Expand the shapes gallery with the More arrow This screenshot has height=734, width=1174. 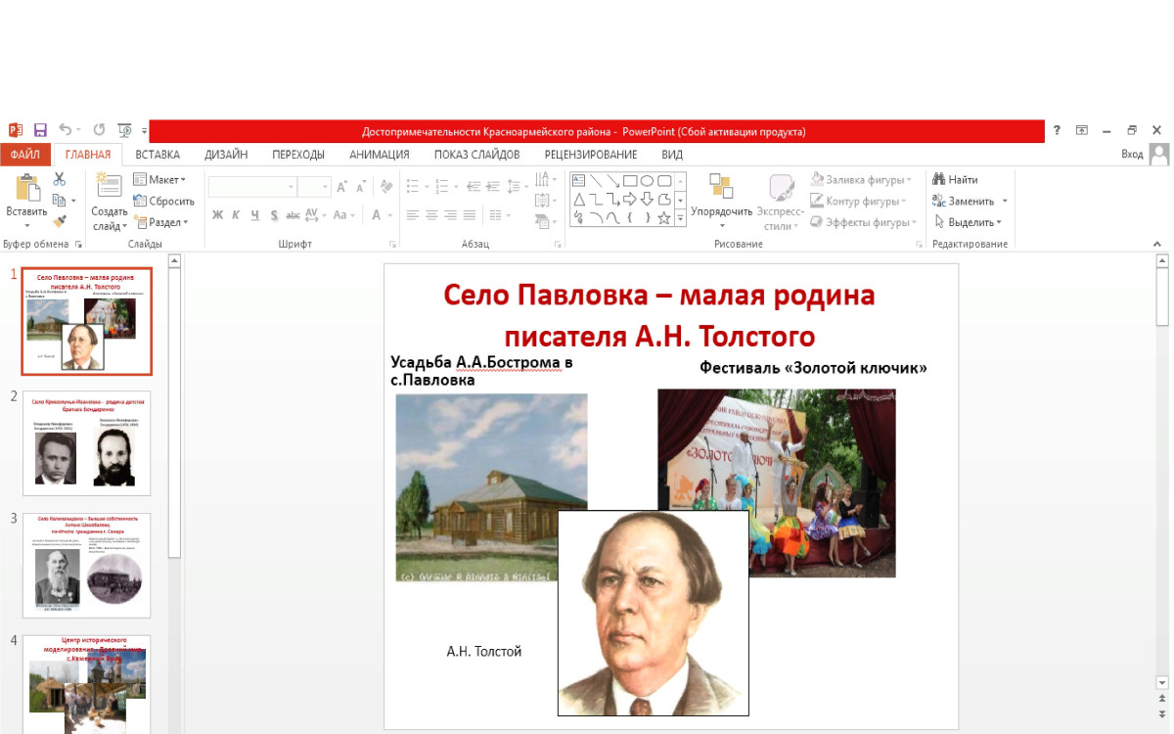(x=681, y=219)
